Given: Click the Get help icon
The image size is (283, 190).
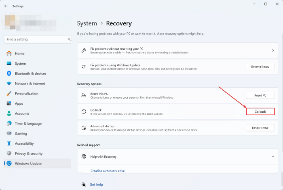Looking at the screenshot, I should [x=84, y=184].
